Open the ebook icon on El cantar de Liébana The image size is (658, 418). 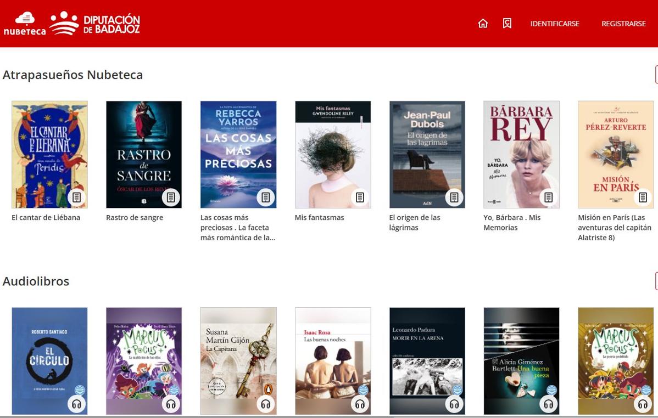coord(76,196)
